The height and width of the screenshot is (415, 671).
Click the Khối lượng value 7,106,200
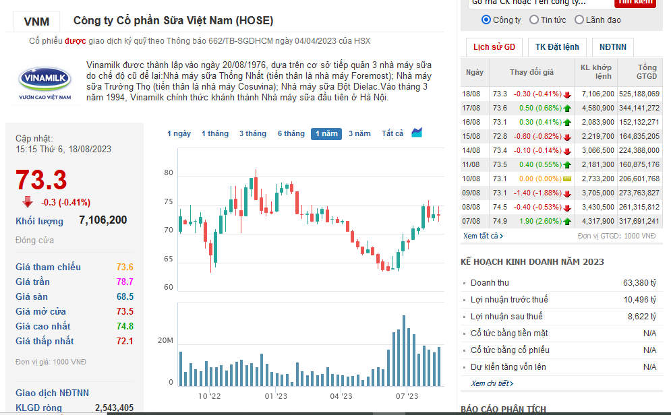click(103, 220)
